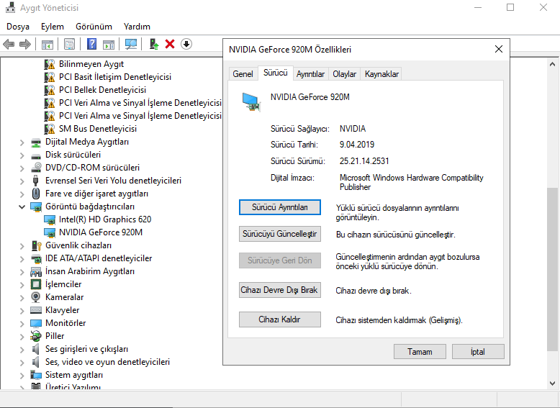Click the Piller battery icon
560x408 pixels.
[x=36, y=336]
